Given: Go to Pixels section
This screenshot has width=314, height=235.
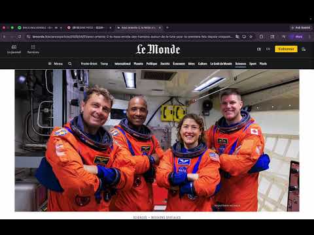Looking at the screenshot, I should [263, 64].
